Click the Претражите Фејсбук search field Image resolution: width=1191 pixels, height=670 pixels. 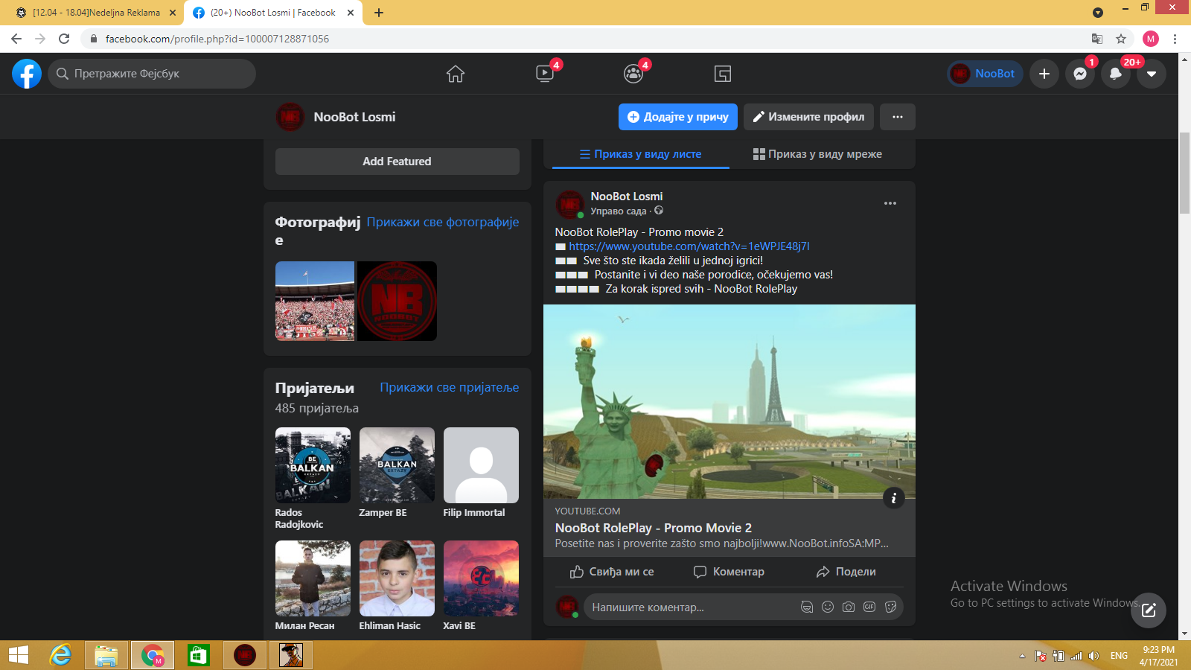152,74
